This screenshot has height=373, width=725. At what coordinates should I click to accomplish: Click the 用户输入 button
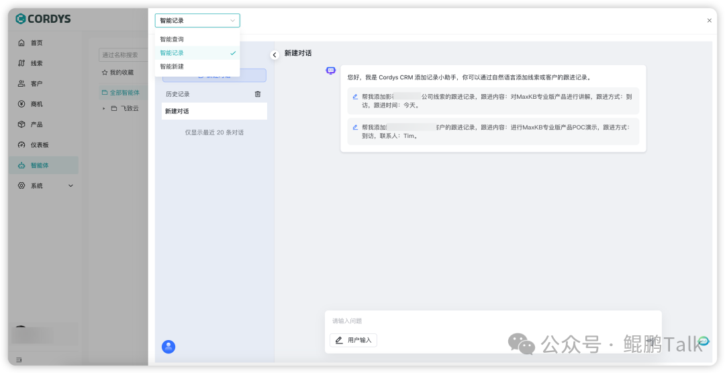[353, 340]
